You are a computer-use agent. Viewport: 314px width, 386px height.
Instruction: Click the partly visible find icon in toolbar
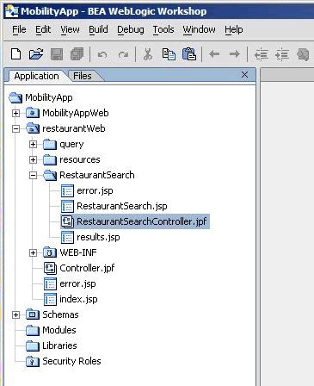click(x=303, y=54)
